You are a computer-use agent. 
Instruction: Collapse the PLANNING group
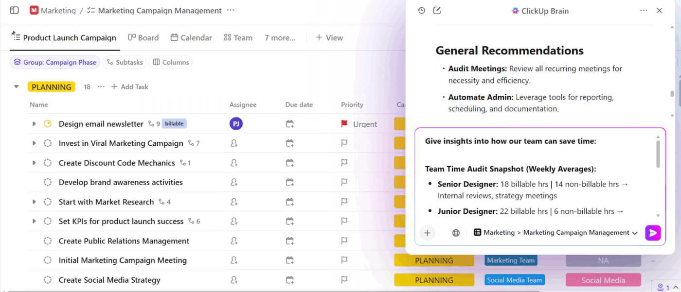(16, 86)
